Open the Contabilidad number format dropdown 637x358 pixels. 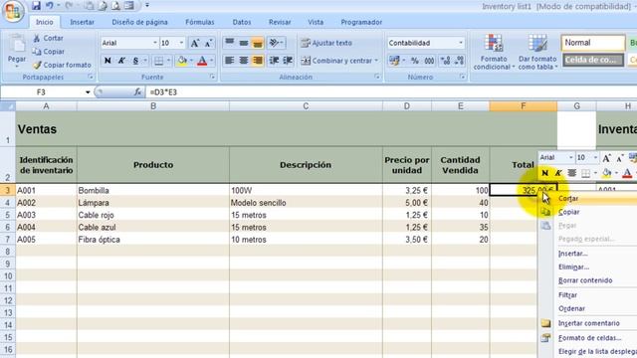tap(460, 43)
